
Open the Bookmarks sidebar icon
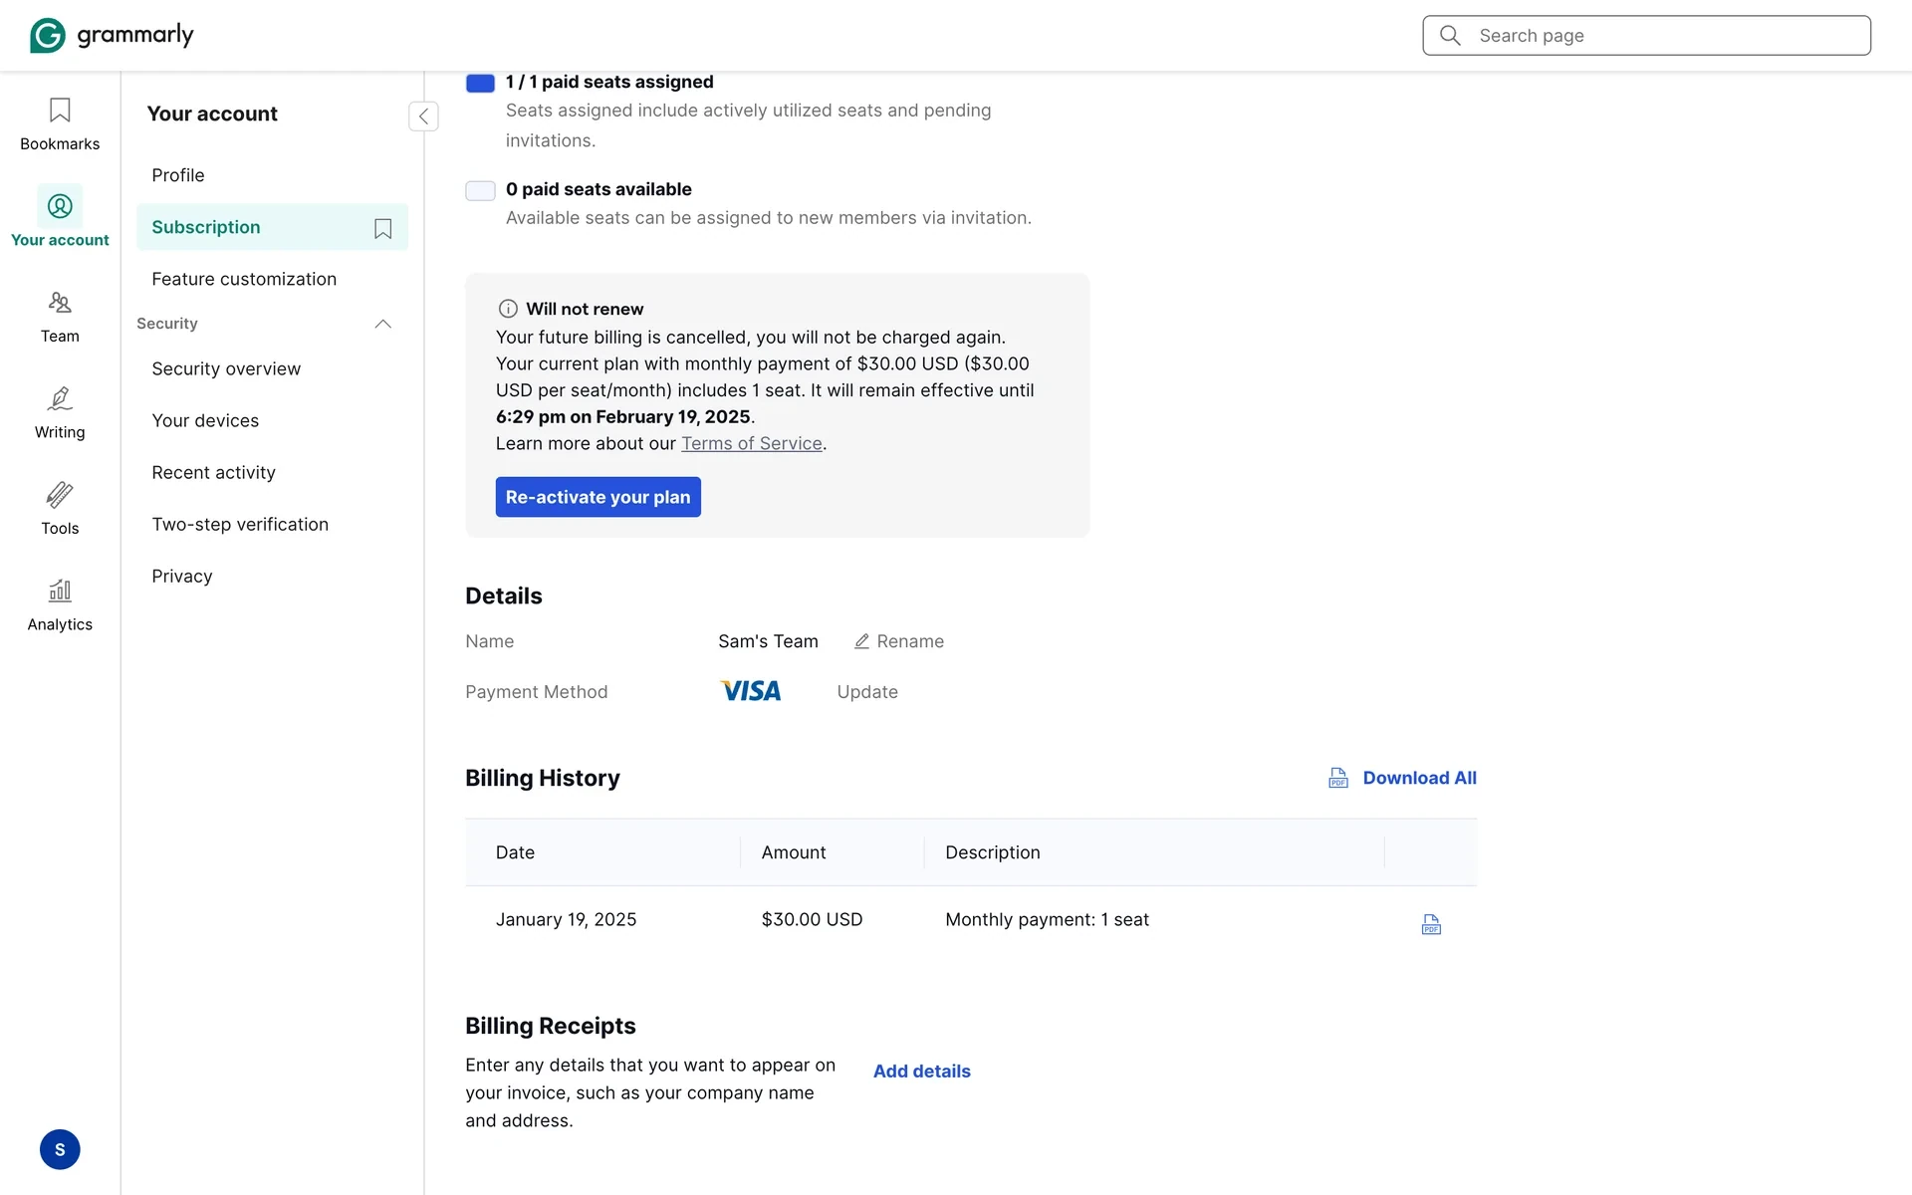point(60,110)
